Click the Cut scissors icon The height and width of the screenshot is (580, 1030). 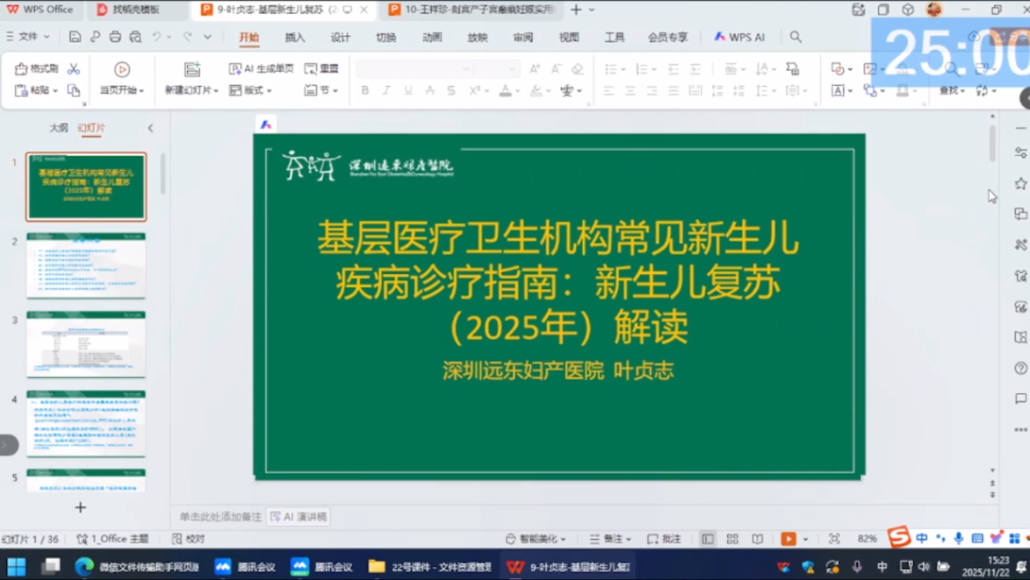(74, 68)
